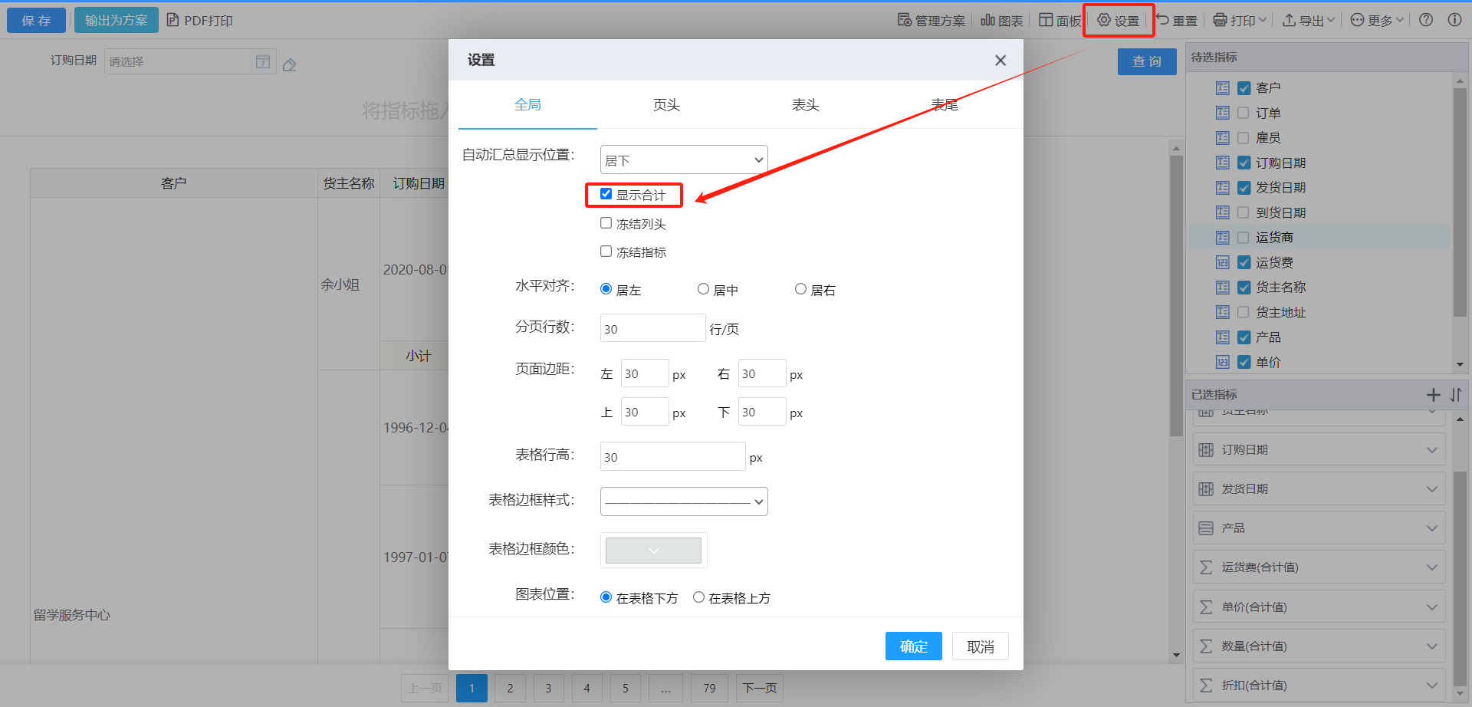The image size is (1472, 707).
Task: Select the 居中 horizontal alignment radio
Action: click(703, 289)
